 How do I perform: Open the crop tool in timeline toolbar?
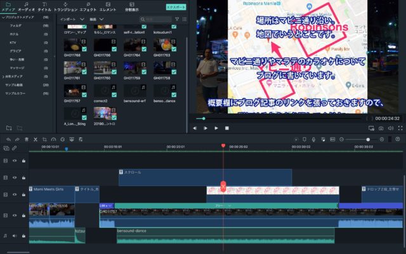click(x=44, y=139)
